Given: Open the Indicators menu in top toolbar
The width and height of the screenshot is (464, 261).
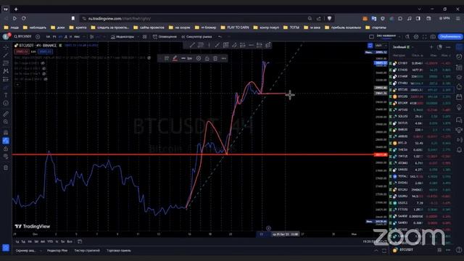Looking at the screenshot, I should pyautogui.click(x=123, y=37).
